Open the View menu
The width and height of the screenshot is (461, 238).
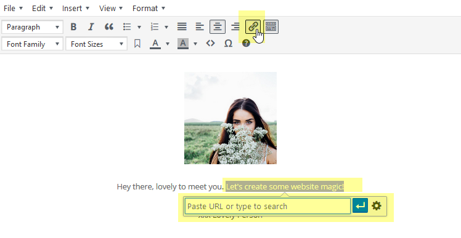[x=111, y=8]
